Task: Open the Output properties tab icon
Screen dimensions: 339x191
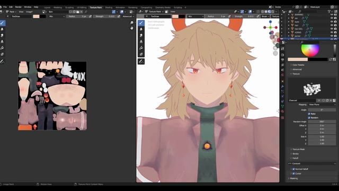Action: (x=282, y=60)
